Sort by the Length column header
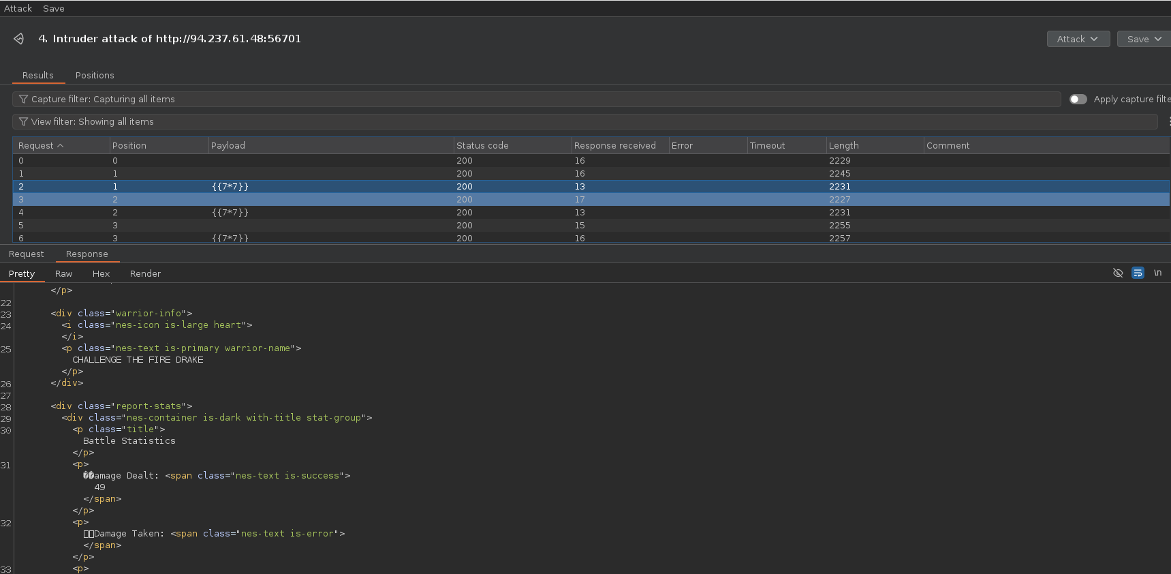Viewport: 1171px width, 574px height. pyautogui.click(x=875, y=145)
